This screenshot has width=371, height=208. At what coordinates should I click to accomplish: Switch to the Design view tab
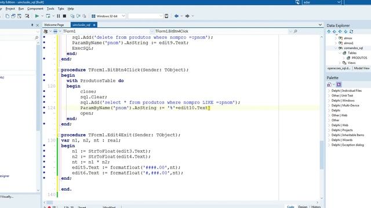[x=303, y=207]
